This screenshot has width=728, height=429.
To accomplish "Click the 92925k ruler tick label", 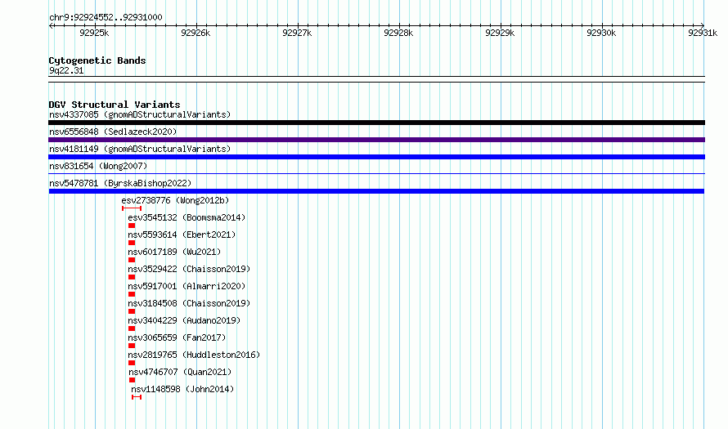I will tap(94, 33).
